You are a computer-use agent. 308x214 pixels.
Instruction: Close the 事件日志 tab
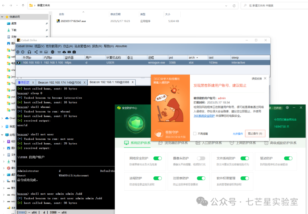coord(33,82)
